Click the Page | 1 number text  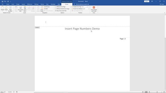(123, 39)
